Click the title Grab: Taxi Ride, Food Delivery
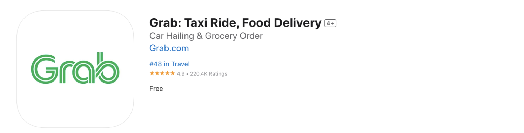Viewport: 524px width, 133px height. tap(235, 23)
